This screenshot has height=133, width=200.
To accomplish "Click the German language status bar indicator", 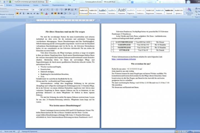I will (x=29, y=131).
